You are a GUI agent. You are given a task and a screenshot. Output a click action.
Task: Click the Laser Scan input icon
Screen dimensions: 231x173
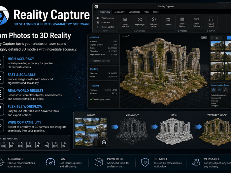click(98, 22)
